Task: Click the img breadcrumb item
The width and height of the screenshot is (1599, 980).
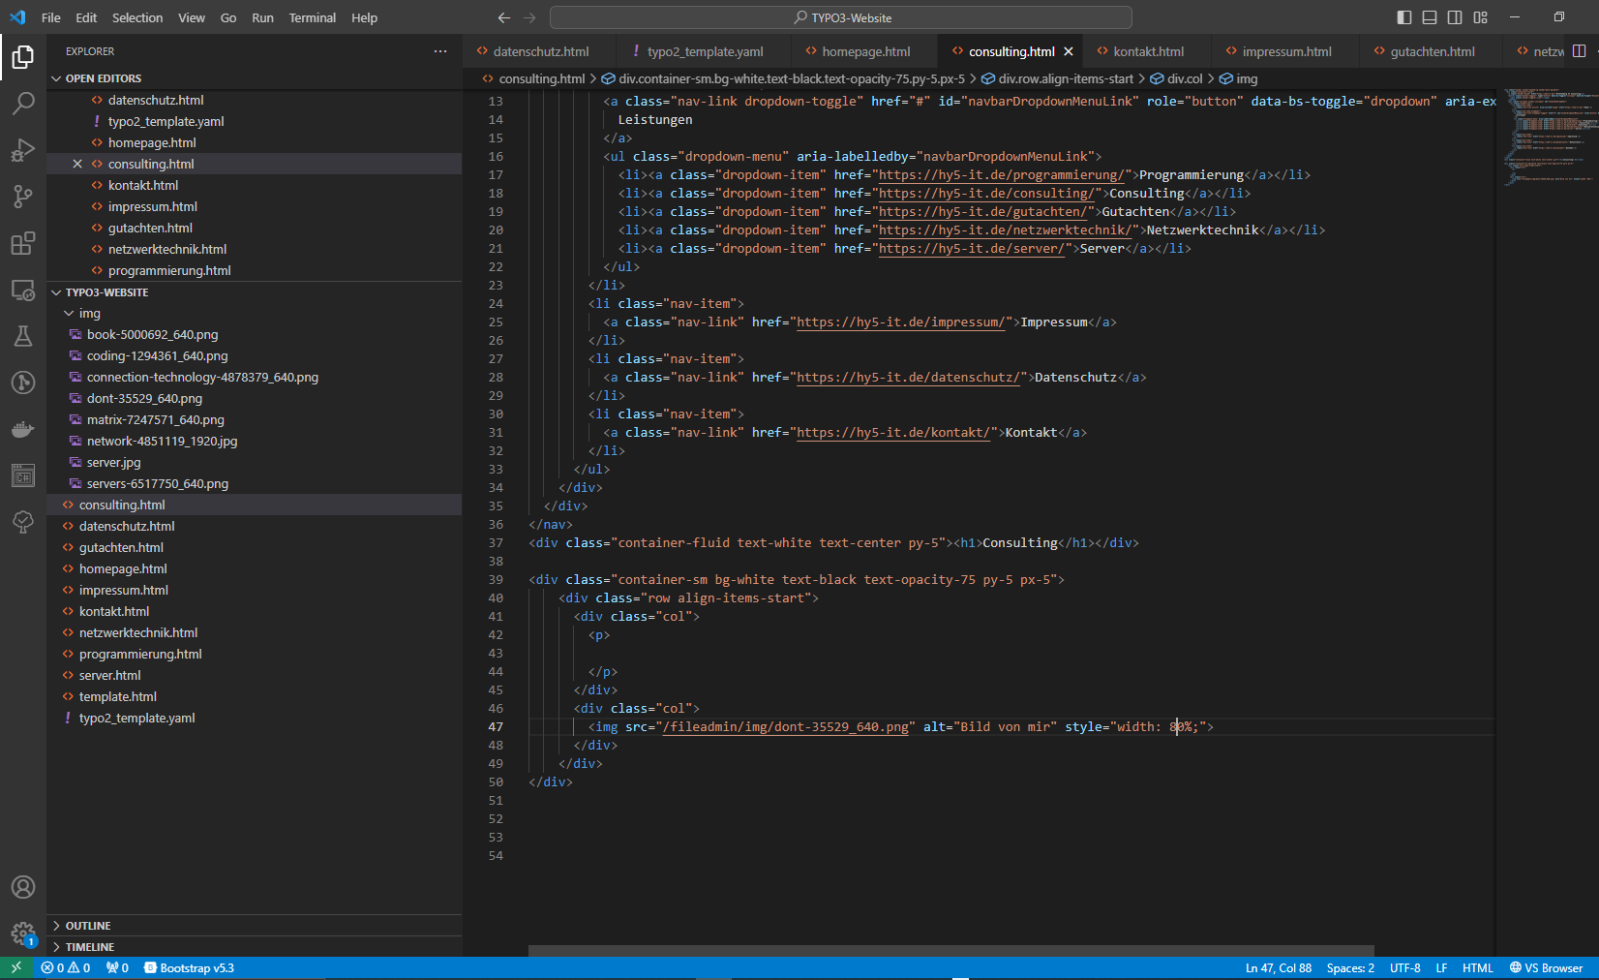Action: (1238, 78)
